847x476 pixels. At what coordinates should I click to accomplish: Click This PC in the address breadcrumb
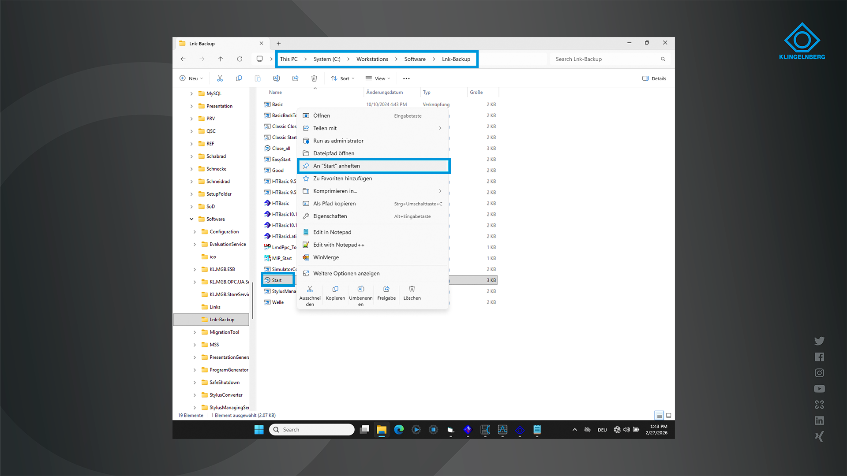pyautogui.click(x=289, y=59)
